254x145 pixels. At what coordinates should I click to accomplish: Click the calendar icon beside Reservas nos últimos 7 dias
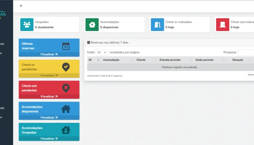pos(89,42)
